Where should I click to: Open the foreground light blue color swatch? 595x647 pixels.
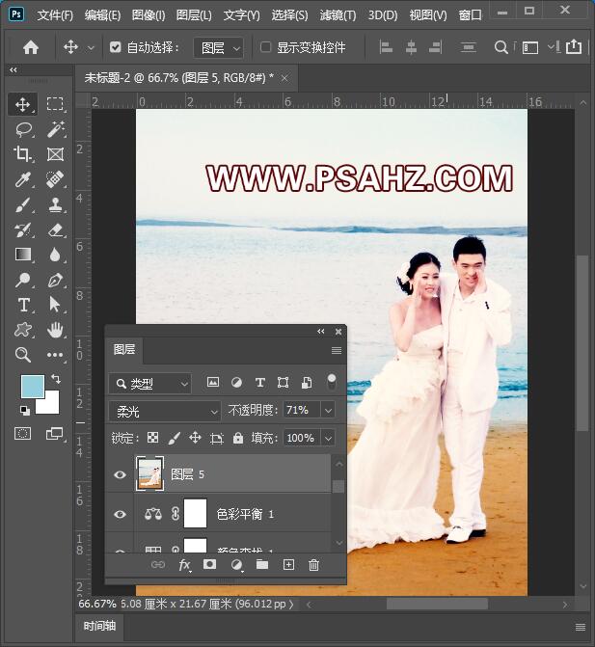tap(33, 387)
